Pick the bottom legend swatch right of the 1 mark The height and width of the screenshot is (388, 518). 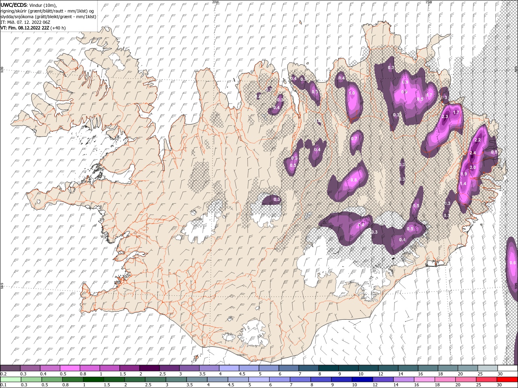coord(93,380)
